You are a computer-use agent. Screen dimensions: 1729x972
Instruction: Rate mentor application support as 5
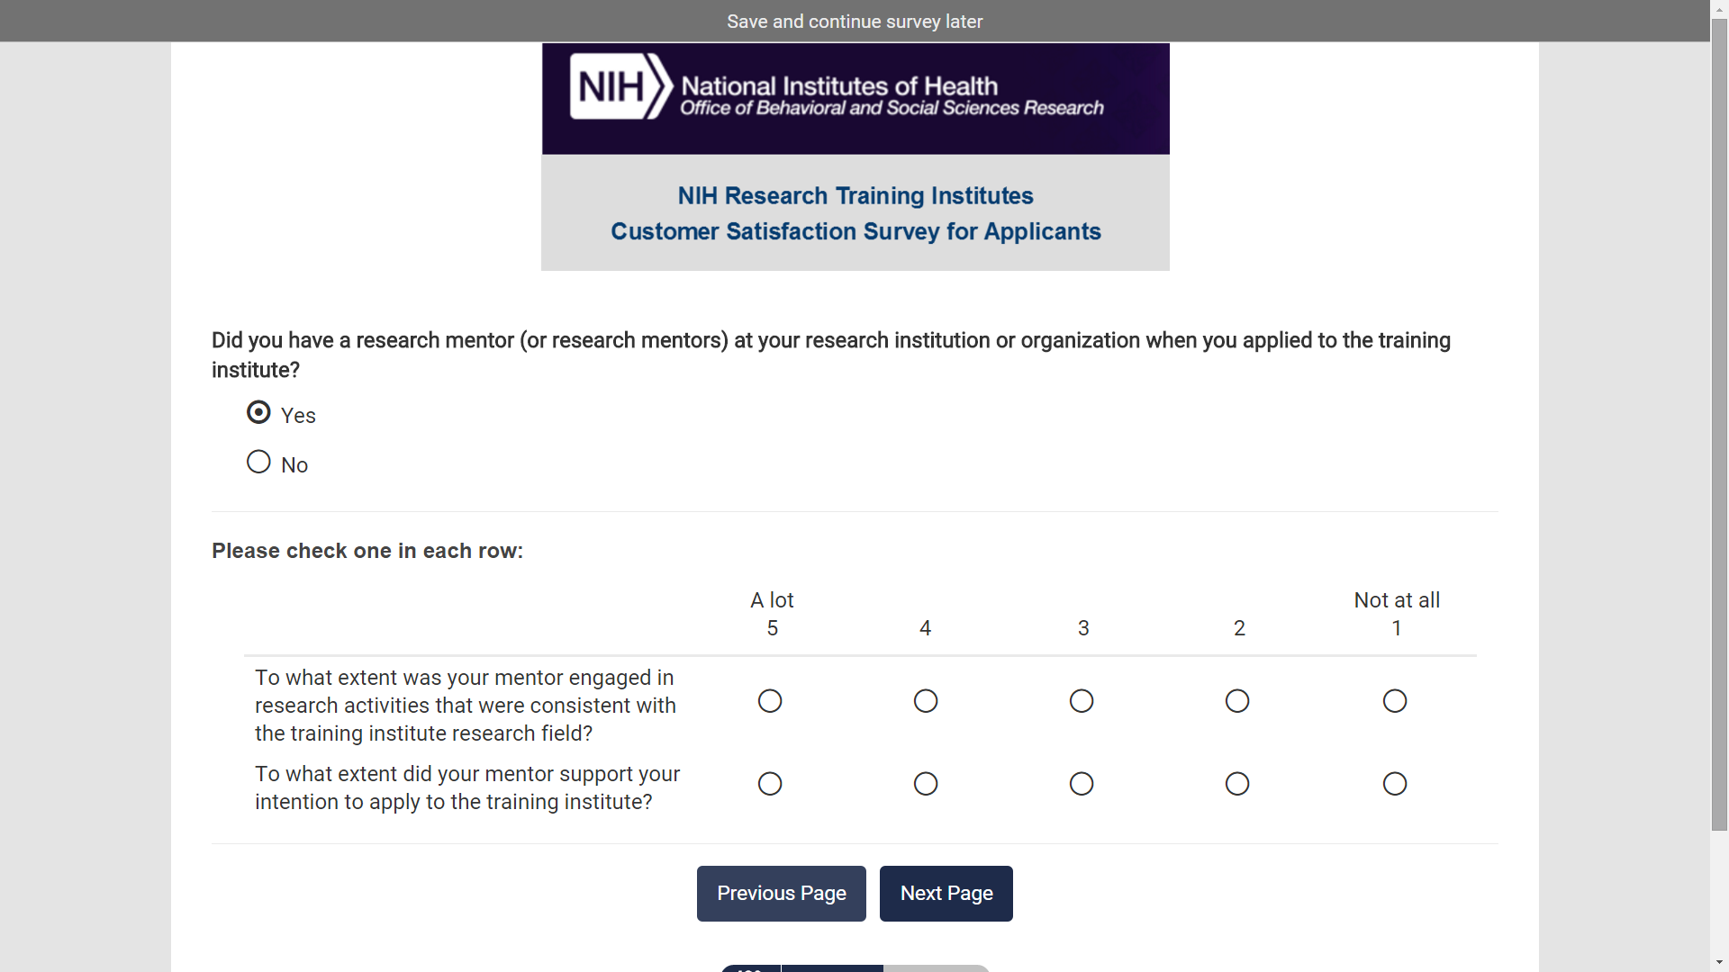(x=770, y=784)
